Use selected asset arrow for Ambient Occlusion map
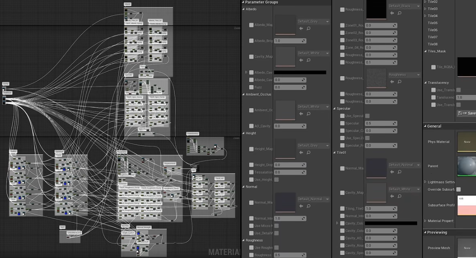The width and height of the screenshot is (476, 258). (x=301, y=114)
